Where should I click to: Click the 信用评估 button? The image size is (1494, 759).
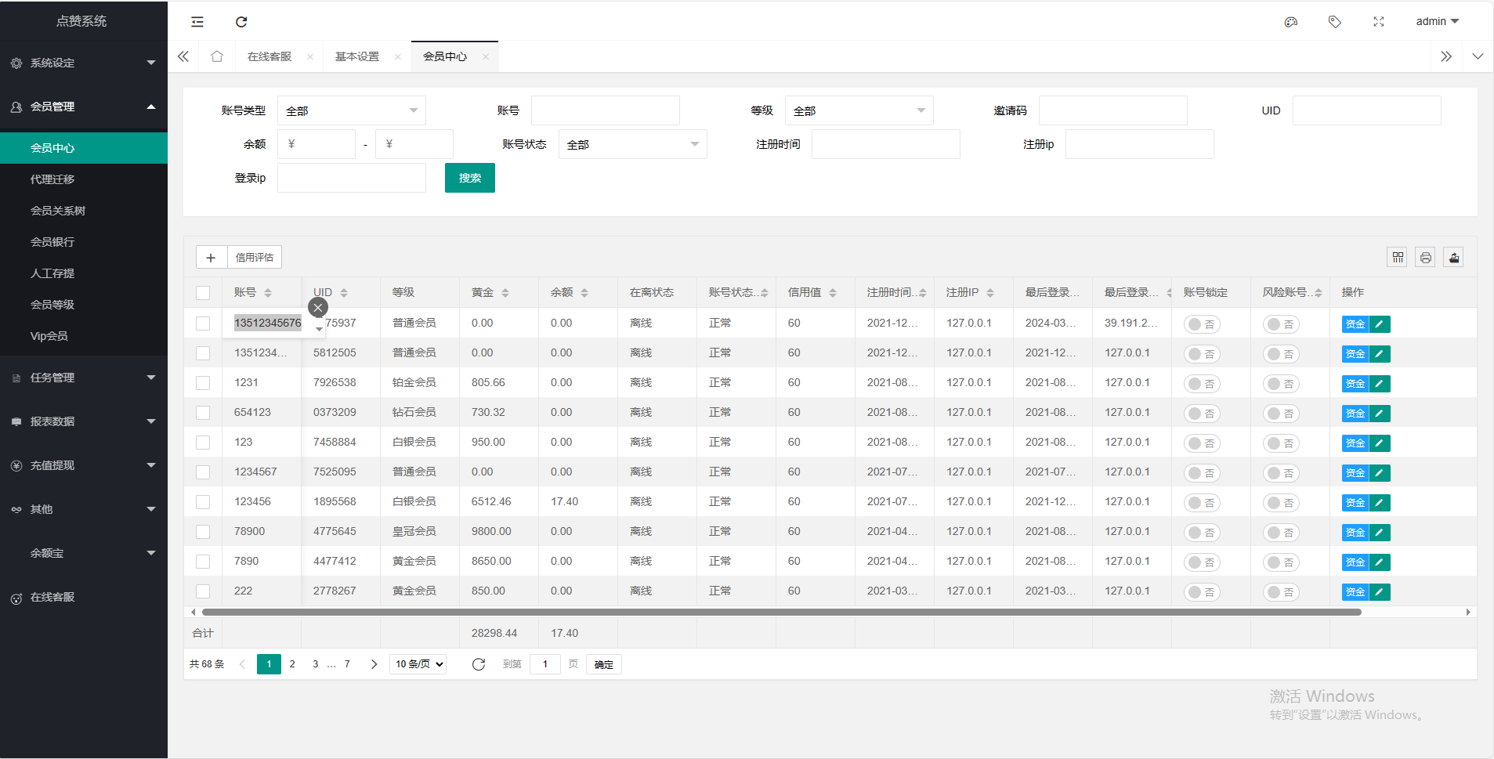pyautogui.click(x=255, y=258)
